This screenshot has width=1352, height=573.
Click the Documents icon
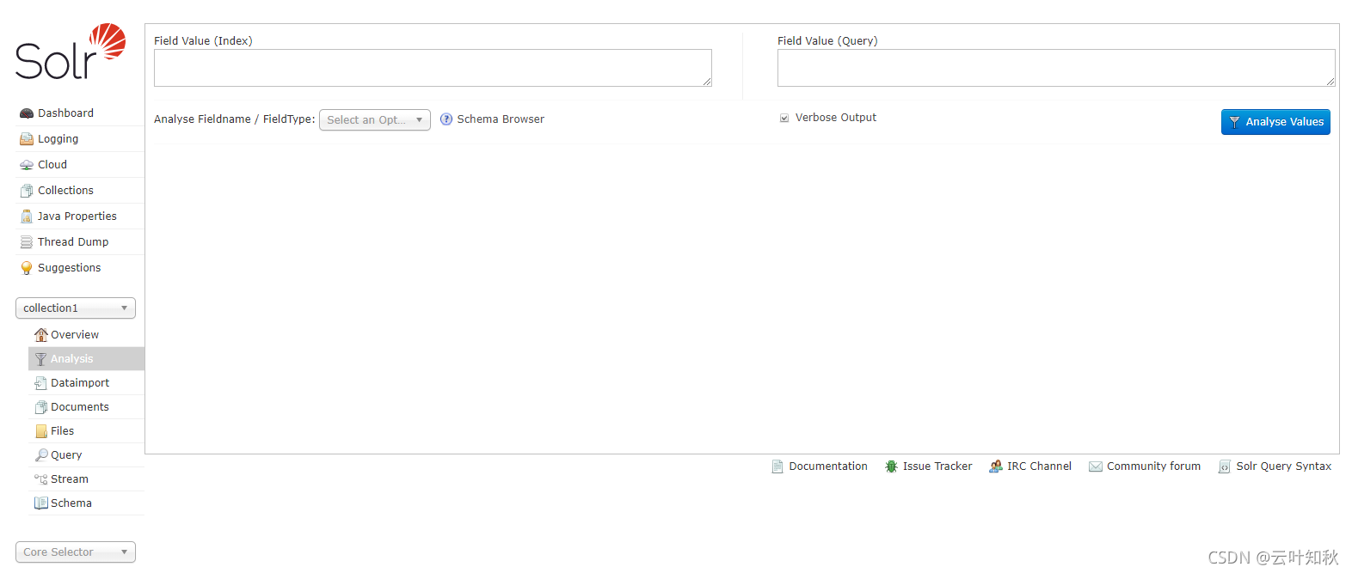(x=40, y=407)
